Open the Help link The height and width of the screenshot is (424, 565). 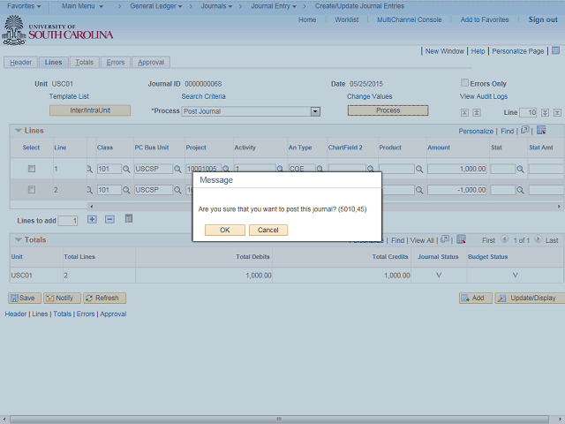click(478, 51)
